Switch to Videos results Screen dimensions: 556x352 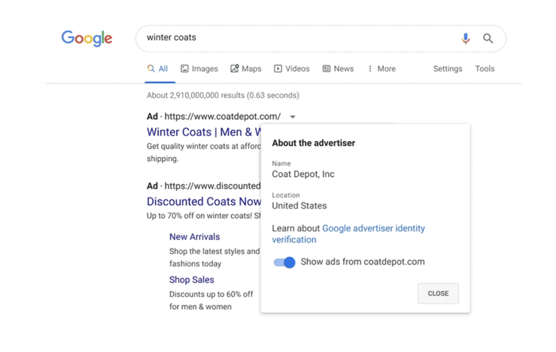click(x=292, y=69)
